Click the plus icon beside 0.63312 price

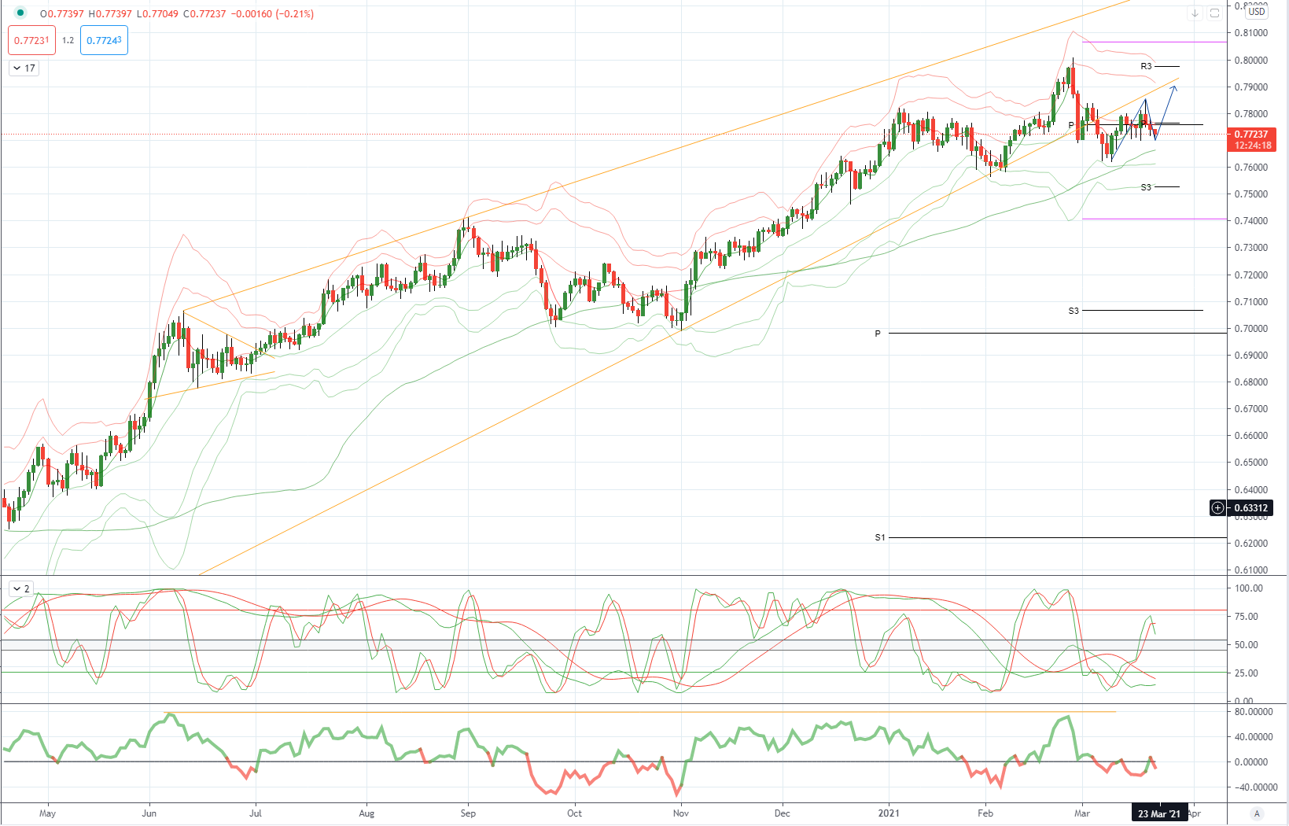pos(1217,508)
